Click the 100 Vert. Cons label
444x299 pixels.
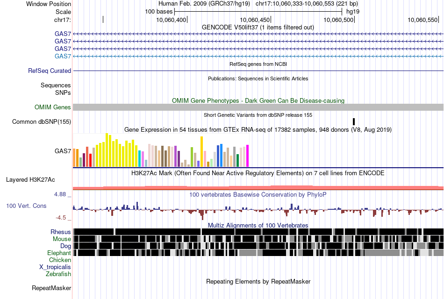pyautogui.click(x=26, y=206)
